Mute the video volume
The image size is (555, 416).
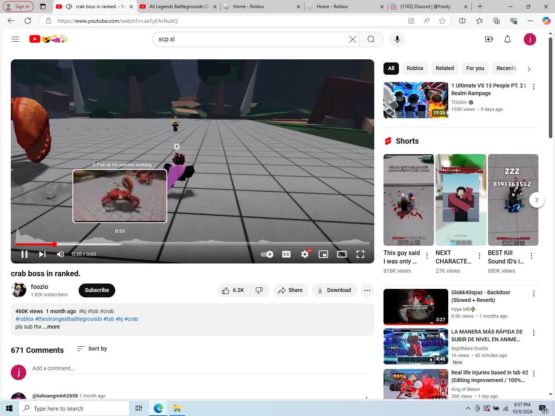(x=61, y=254)
